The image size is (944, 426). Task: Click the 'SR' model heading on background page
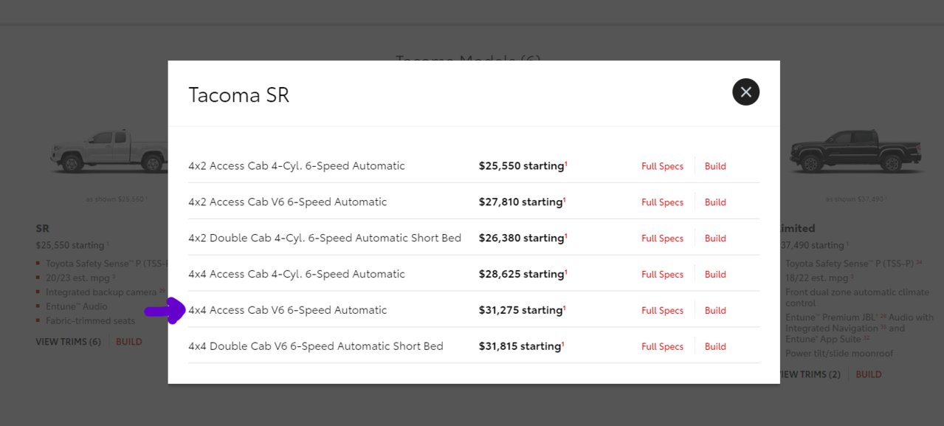coord(42,229)
